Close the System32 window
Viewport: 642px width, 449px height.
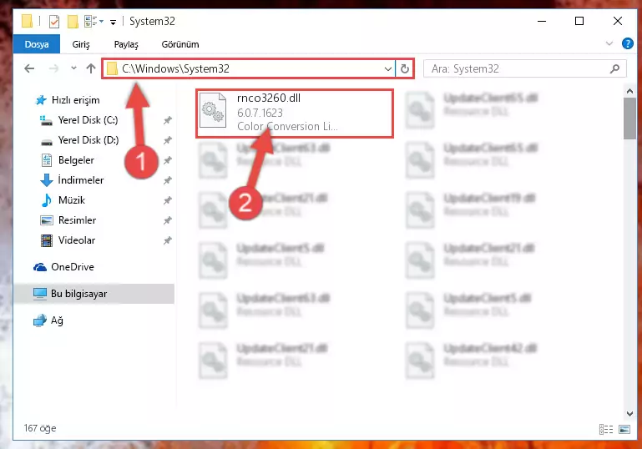pyautogui.click(x=618, y=22)
